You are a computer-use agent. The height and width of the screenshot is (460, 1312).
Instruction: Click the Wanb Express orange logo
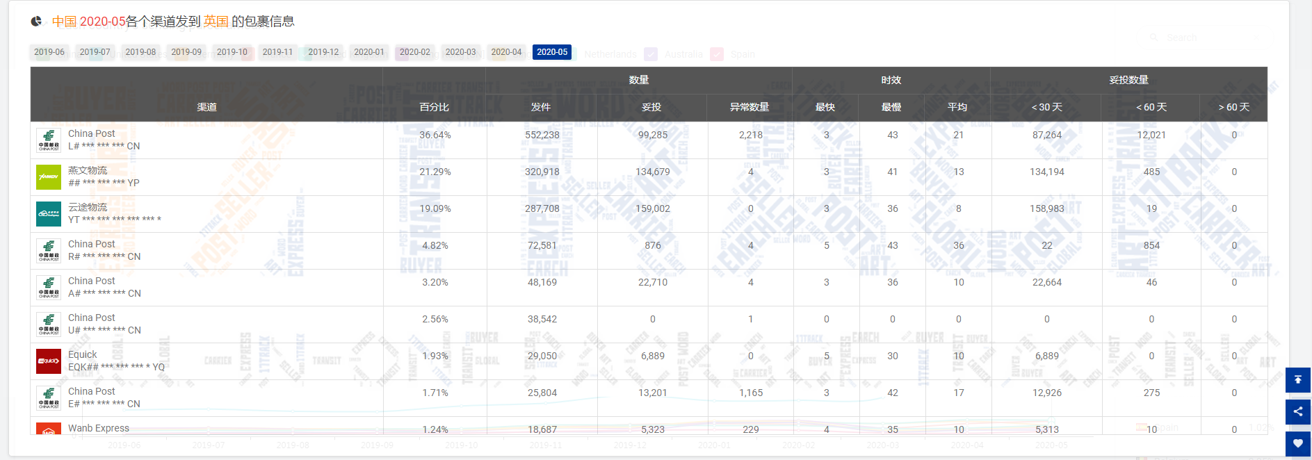click(49, 429)
